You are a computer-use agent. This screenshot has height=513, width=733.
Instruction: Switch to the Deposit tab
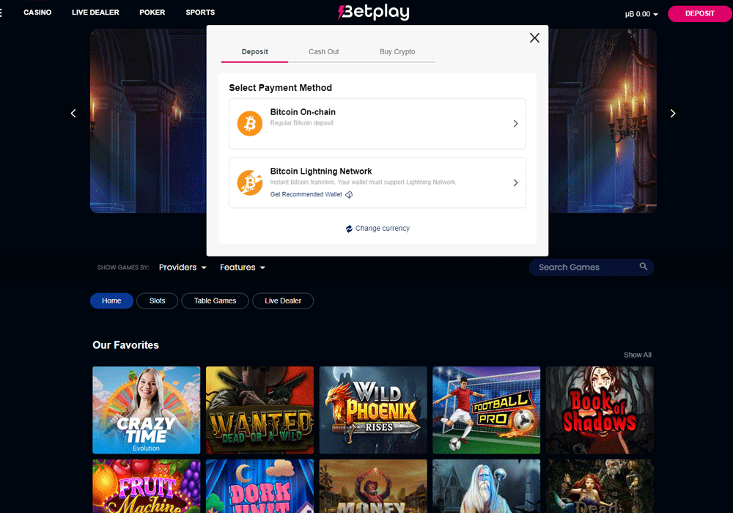tap(255, 52)
